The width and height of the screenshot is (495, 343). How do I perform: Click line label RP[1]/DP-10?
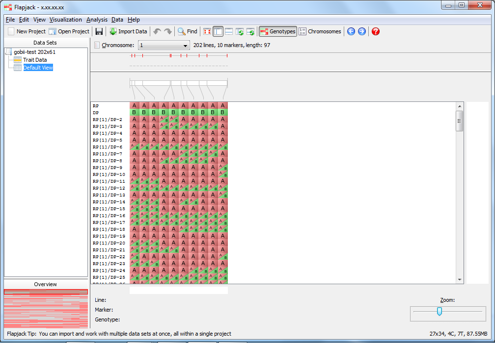(109, 174)
